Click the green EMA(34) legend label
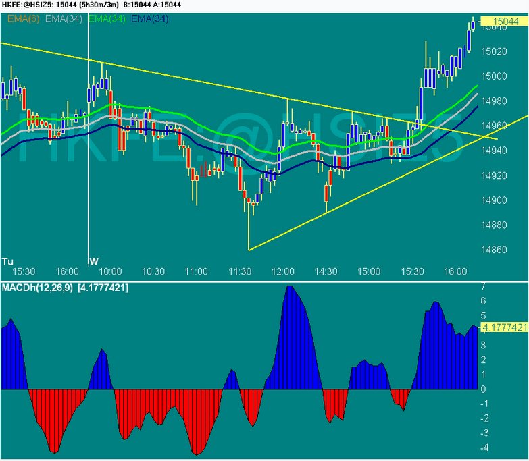The width and height of the screenshot is (529, 461). click(107, 18)
